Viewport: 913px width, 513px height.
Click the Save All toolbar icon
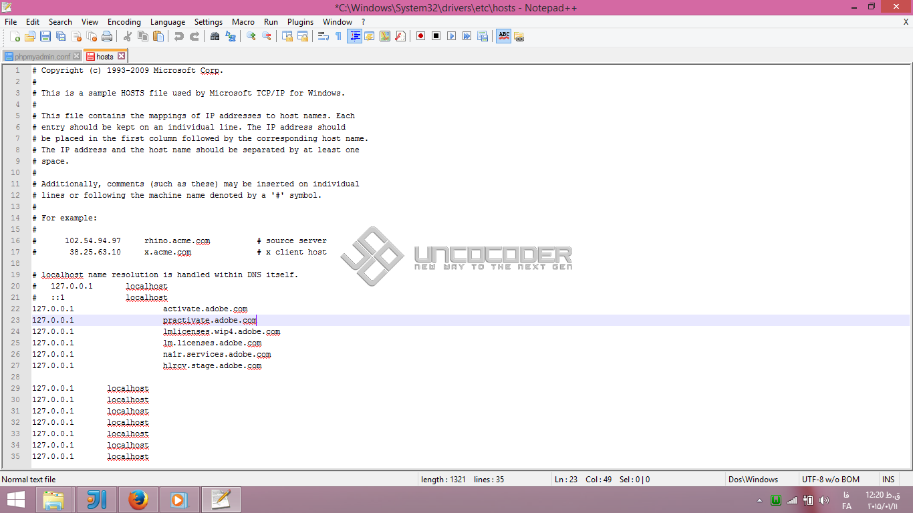61,36
